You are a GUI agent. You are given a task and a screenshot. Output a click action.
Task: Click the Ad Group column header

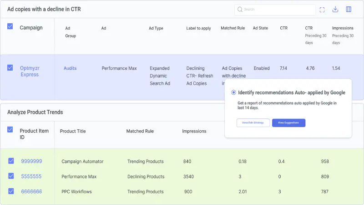tap(71, 32)
